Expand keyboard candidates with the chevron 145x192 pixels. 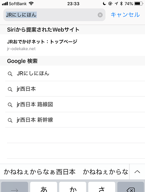click(137, 172)
